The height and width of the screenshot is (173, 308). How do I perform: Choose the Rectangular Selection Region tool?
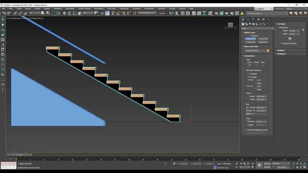coord(53,13)
